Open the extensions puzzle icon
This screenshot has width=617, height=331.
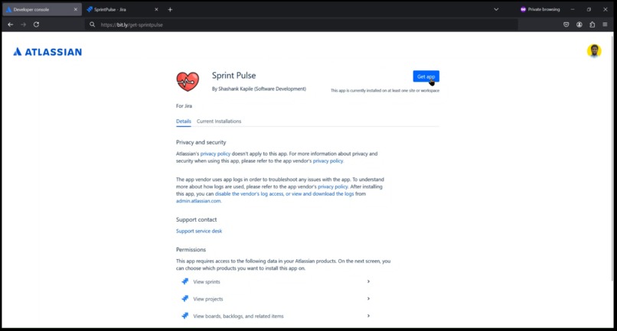click(593, 24)
